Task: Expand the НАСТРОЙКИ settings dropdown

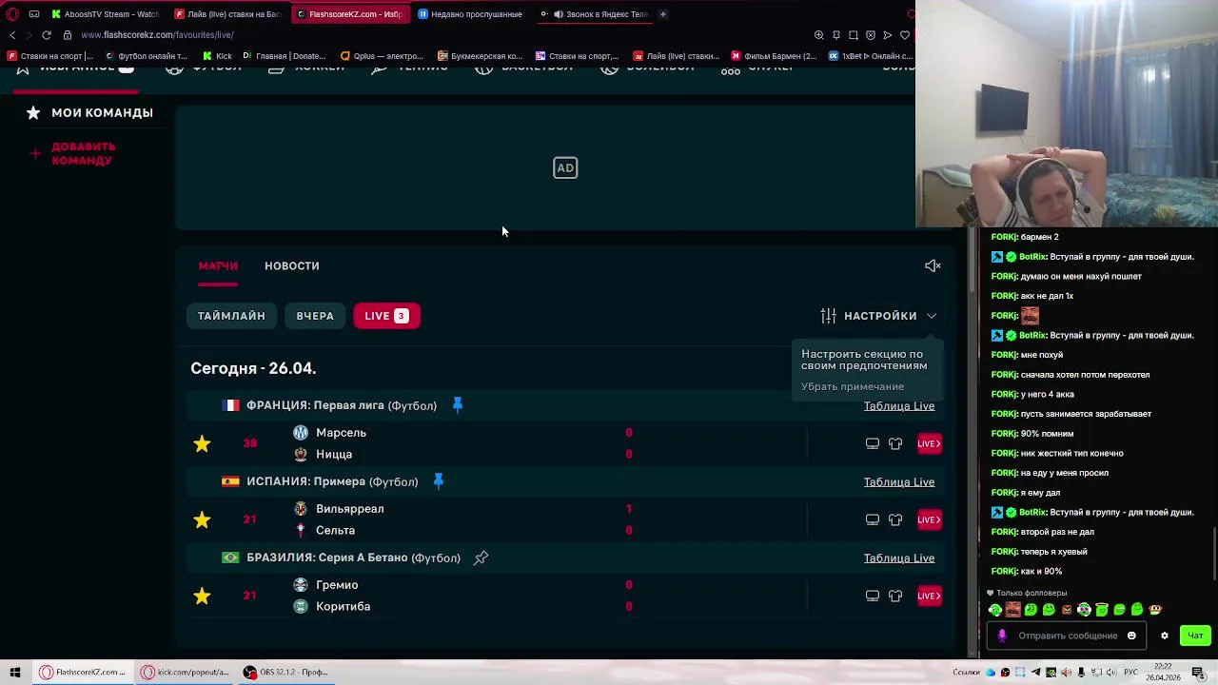Action: [879, 316]
